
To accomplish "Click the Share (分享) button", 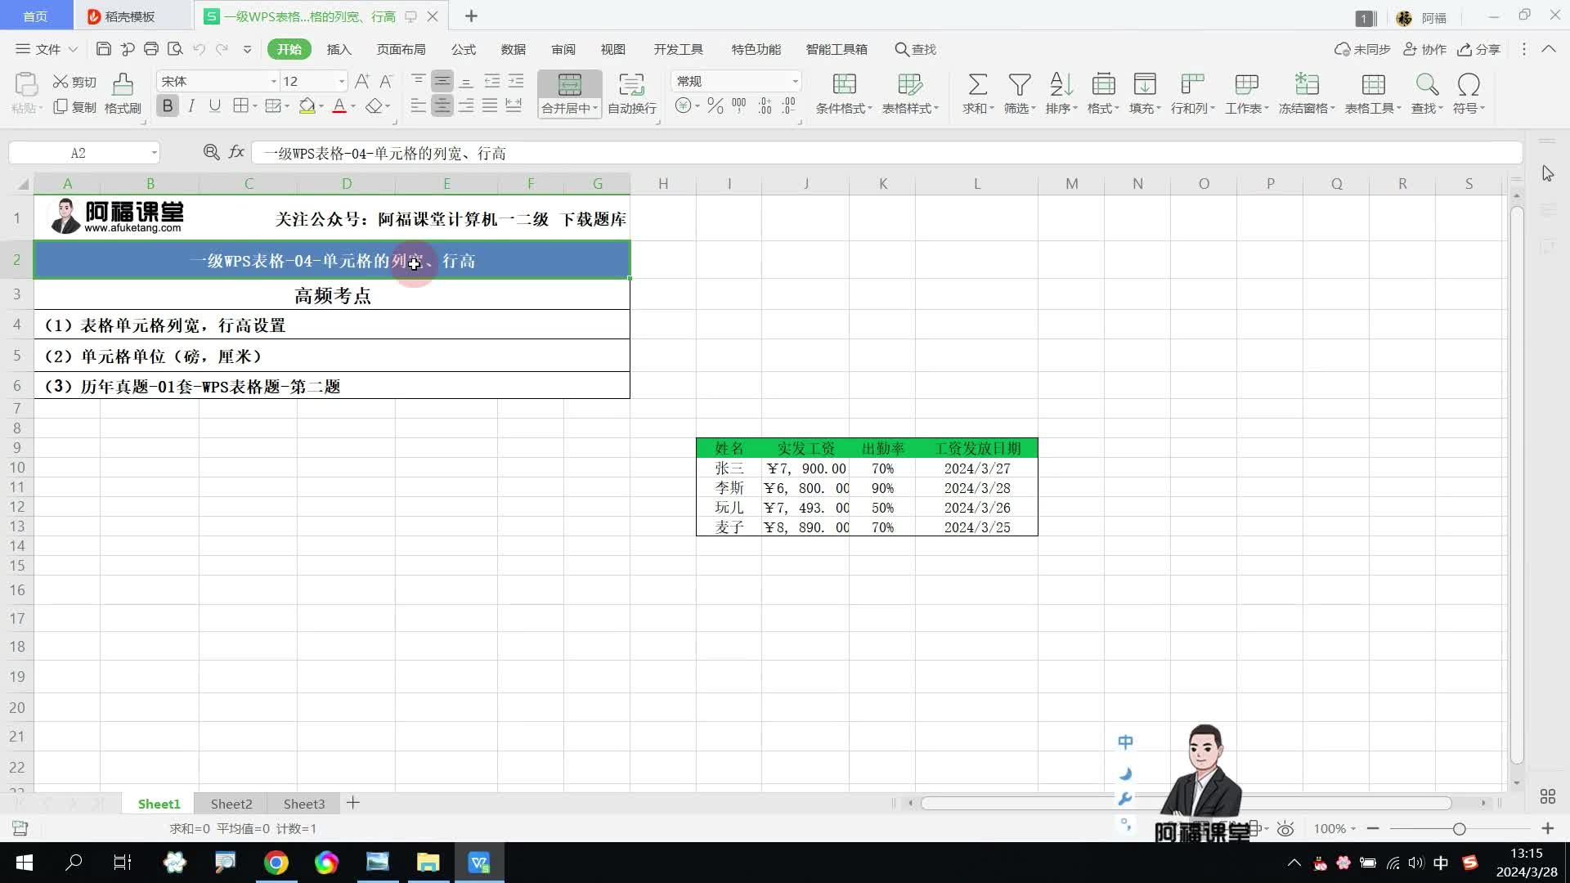I will pos(1479,50).
